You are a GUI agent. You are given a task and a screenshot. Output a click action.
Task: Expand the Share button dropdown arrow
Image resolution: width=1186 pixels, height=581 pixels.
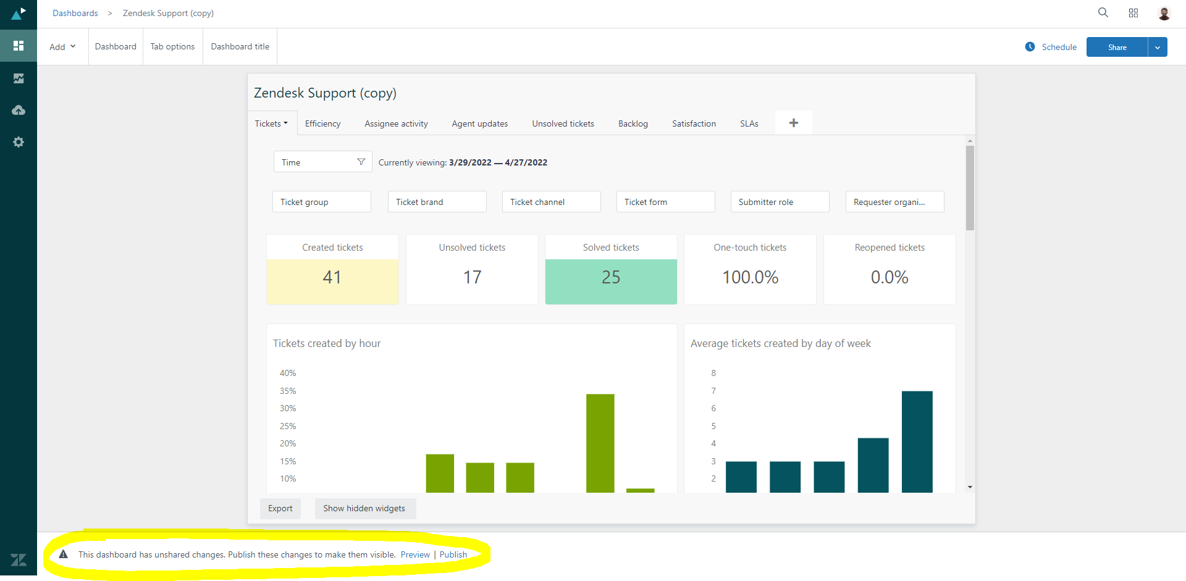pos(1158,48)
